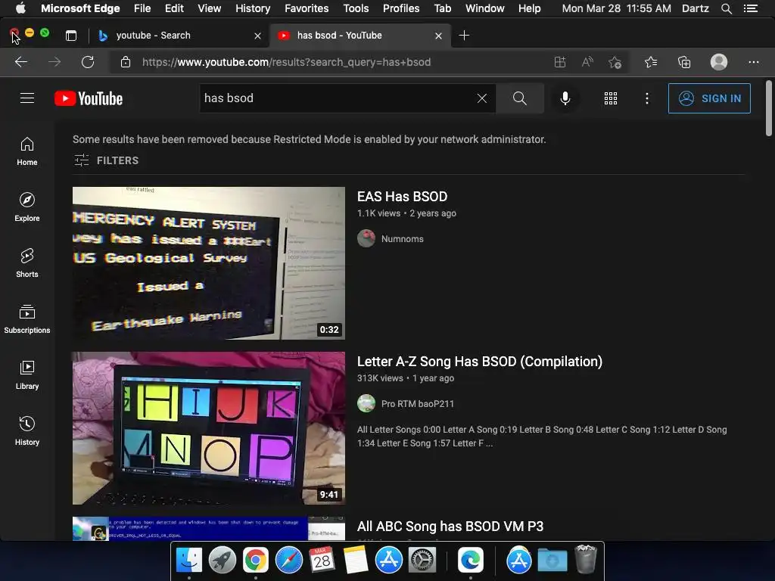Open Home in YouTube sidebar
Viewport: 775px width, 581px height.
[27, 151]
